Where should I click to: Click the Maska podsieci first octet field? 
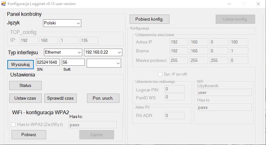179,60
